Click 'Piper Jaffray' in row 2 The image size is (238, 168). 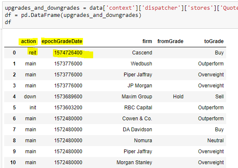tap(138, 75)
